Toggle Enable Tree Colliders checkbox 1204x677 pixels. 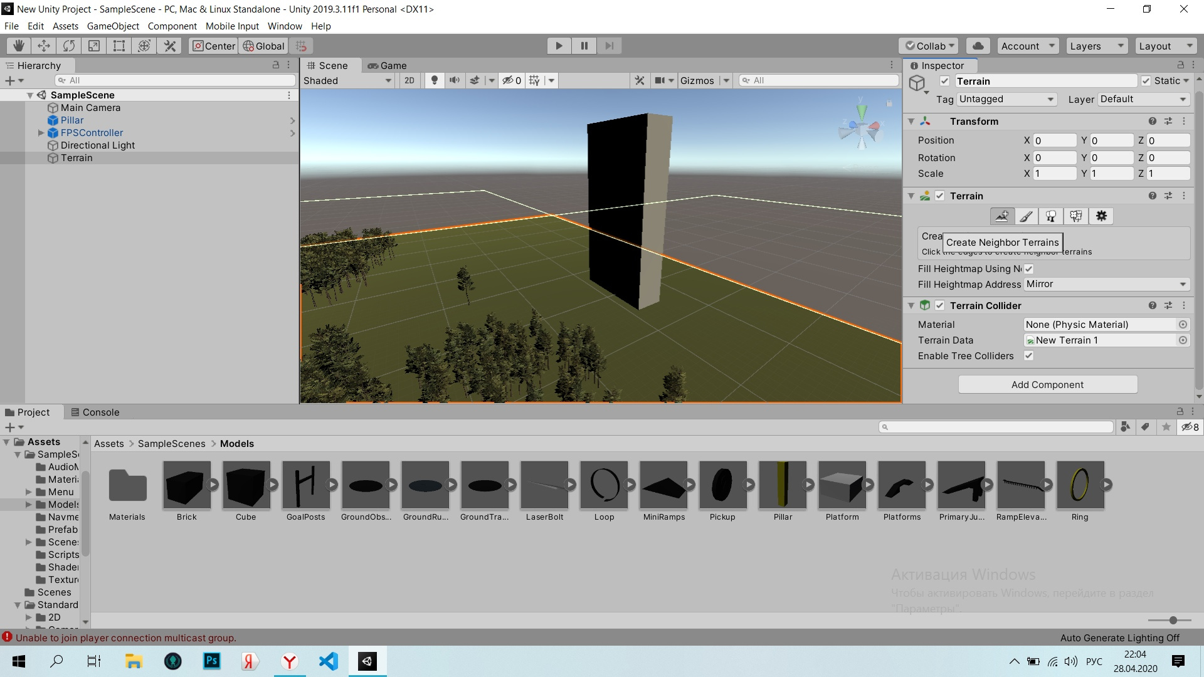1029,355
